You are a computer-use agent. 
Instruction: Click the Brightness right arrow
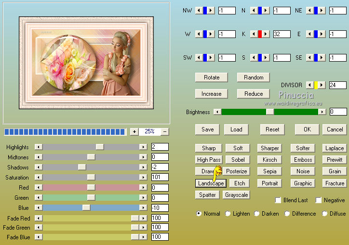(322, 112)
